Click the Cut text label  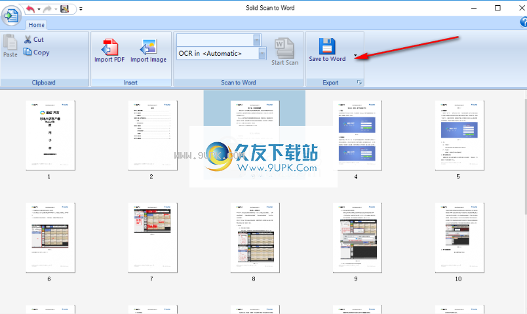point(38,40)
